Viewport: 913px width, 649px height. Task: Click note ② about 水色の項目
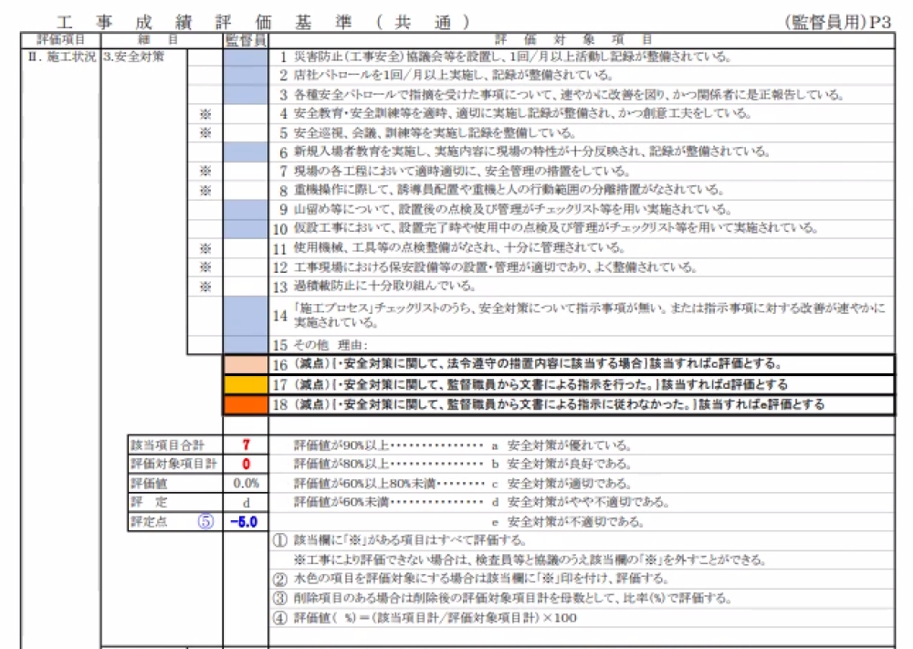pos(470,579)
